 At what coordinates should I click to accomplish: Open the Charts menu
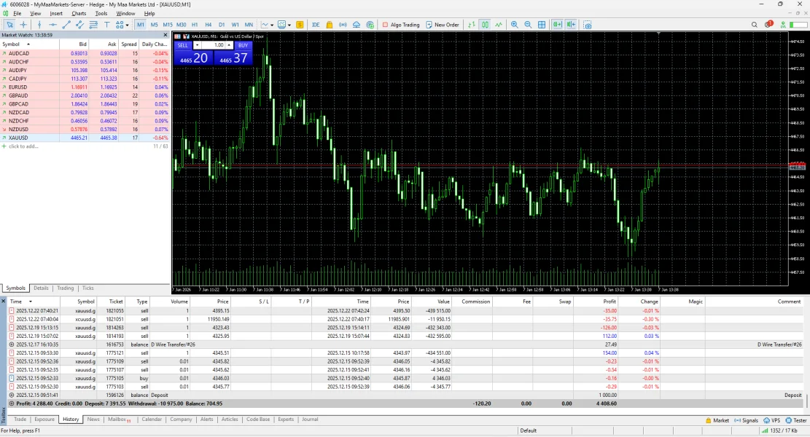coord(79,13)
